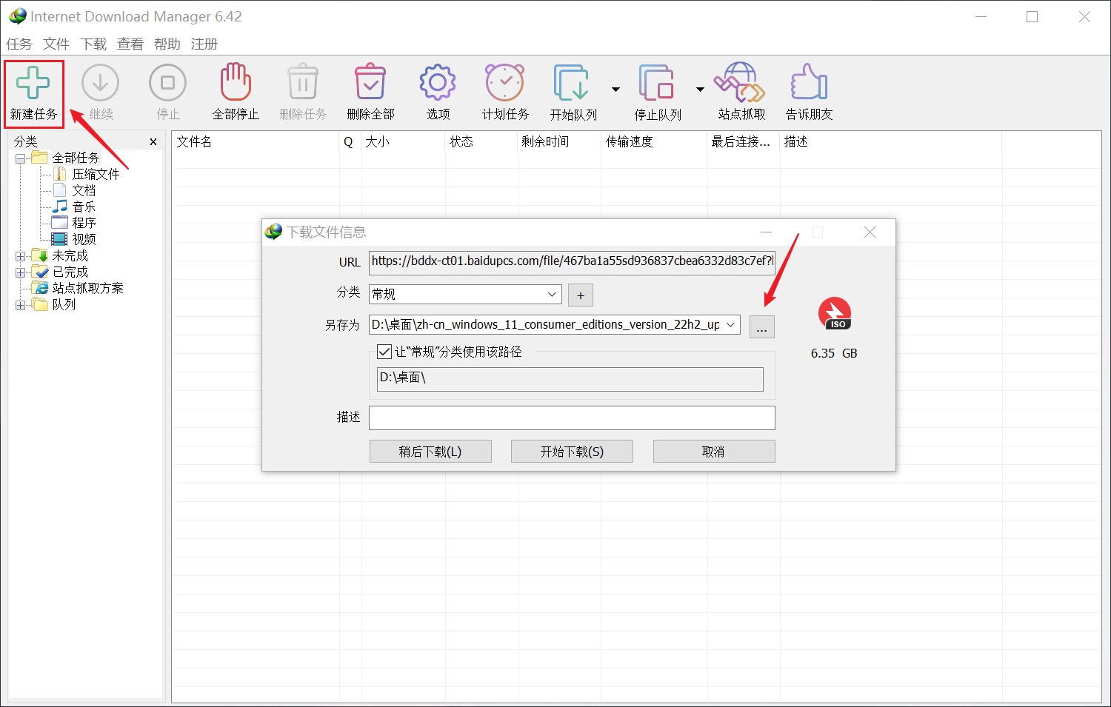Screen dimensions: 1111x707
Task: Open the 文件 menu
Action: [56, 44]
